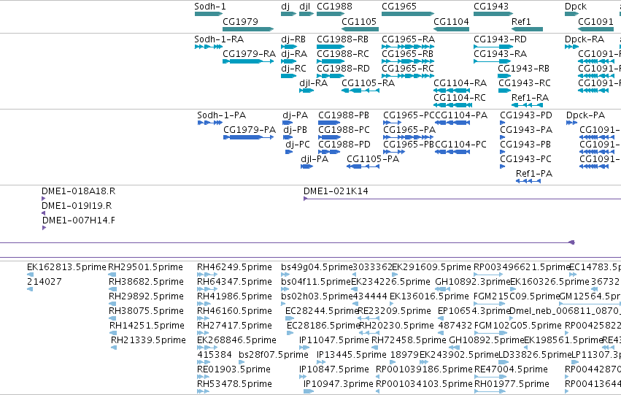This screenshot has height=395, width=621.
Task: Click the CG1979 gene arrow
Action: pyautogui.click(x=248, y=29)
